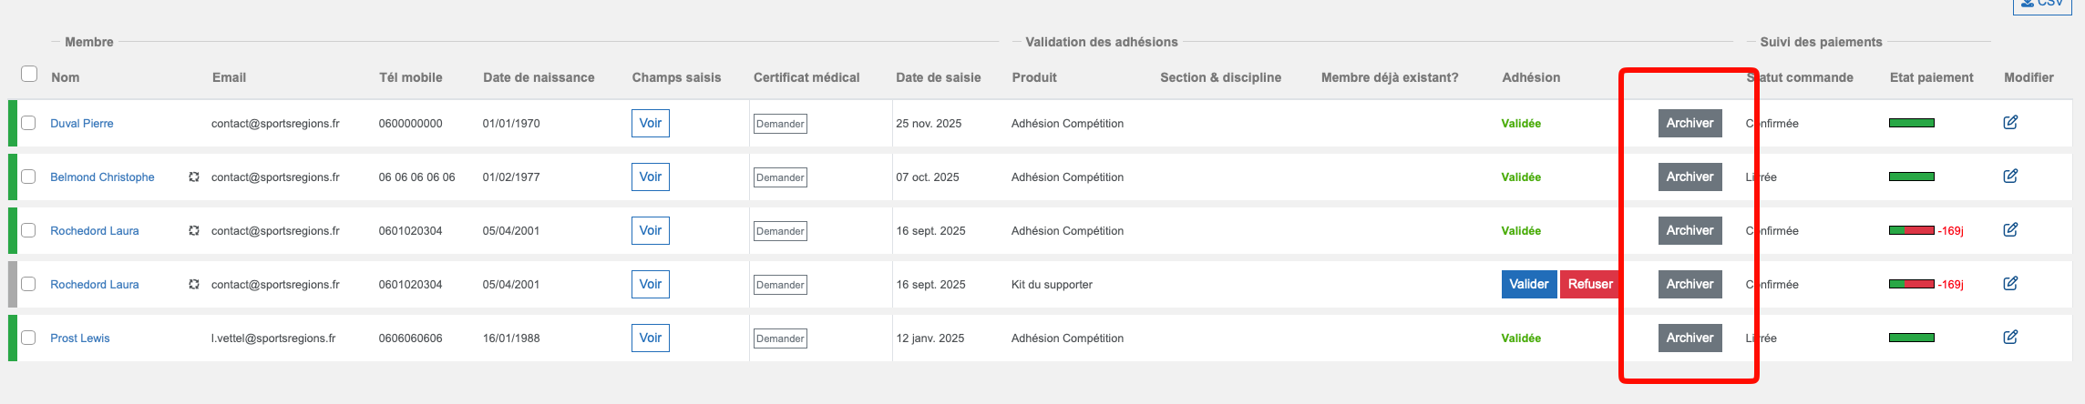Screen dimensions: 2085x404
Task: Open the Duval Pierre member link
Action: [x=82, y=124]
